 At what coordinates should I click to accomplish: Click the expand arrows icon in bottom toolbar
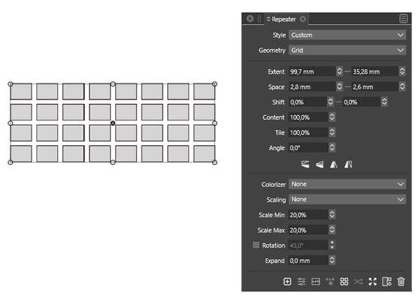point(373,282)
